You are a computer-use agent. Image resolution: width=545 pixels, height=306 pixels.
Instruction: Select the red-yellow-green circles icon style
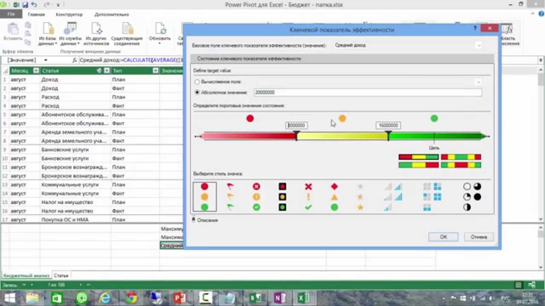coord(205,197)
